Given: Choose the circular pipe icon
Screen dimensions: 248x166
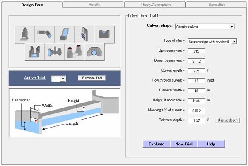Looking at the screenshot, I should [x=45, y=35].
